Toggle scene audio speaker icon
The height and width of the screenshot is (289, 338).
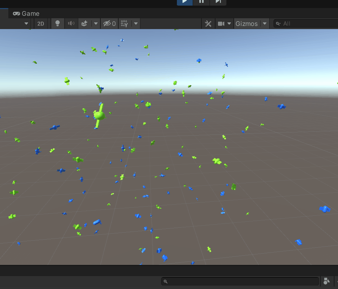point(71,23)
